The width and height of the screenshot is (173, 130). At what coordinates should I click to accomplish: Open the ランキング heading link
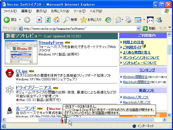tap(147, 70)
